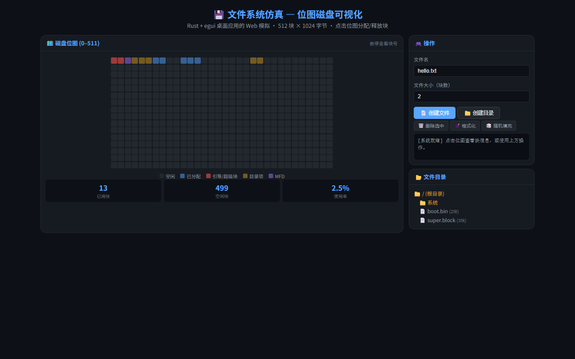Click the 2.5% 使用率 stat card
This screenshot has width=575, height=359.
click(341, 191)
